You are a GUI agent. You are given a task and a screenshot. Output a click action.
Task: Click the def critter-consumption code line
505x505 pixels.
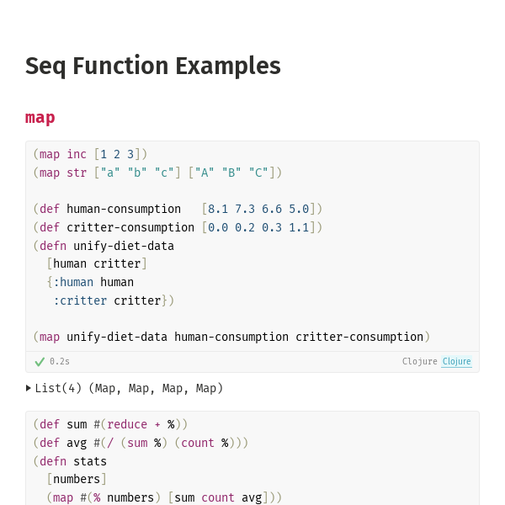tap(178, 227)
